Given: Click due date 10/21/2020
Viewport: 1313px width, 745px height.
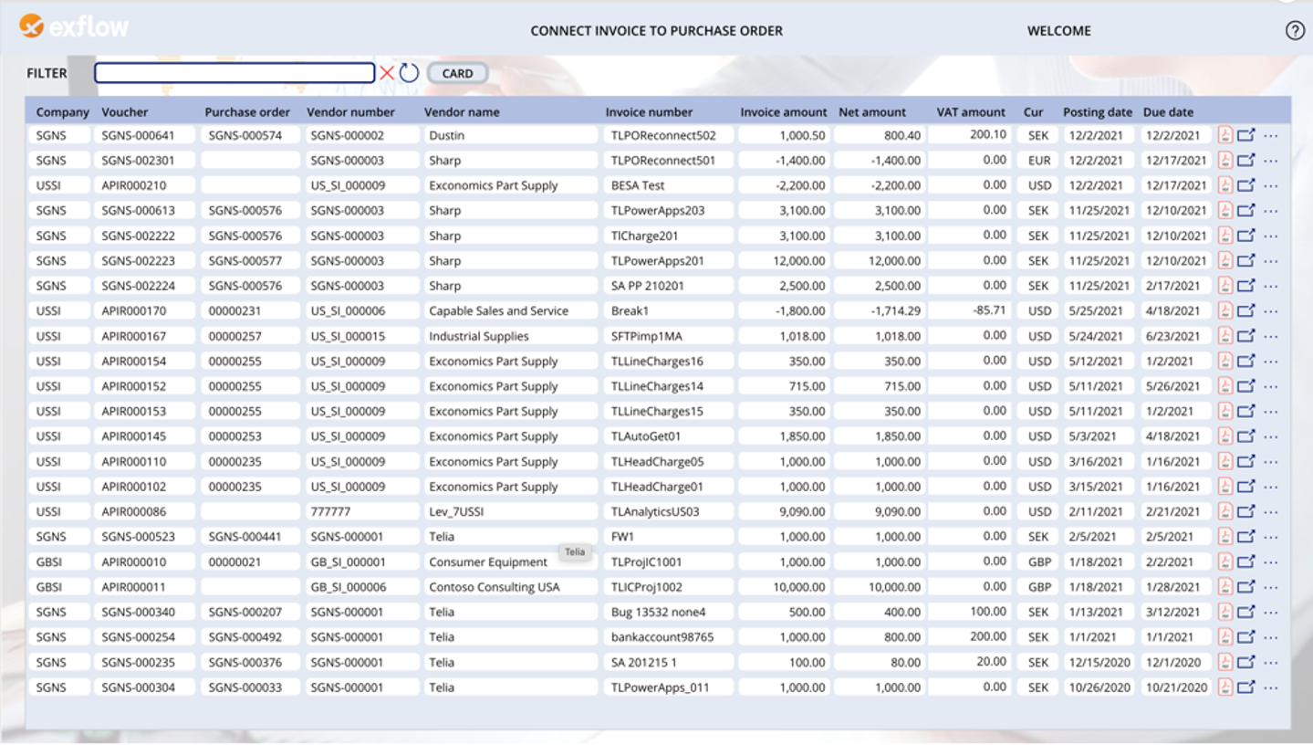Looking at the screenshot, I should (x=1176, y=687).
